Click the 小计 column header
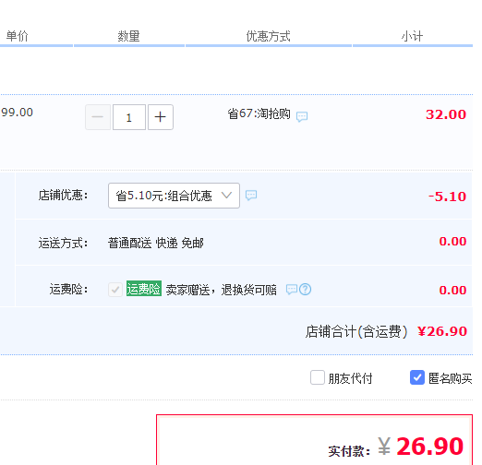The image size is (482, 465). (412, 36)
